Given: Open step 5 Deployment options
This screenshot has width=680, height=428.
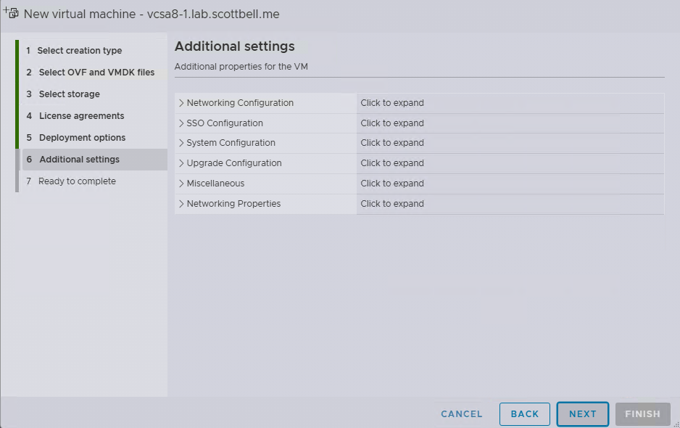Looking at the screenshot, I should click(82, 138).
